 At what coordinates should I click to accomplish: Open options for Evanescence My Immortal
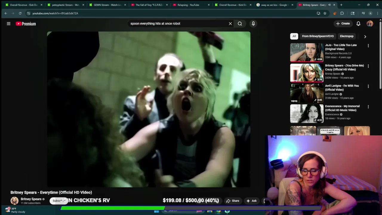pyautogui.click(x=368, y=107)
